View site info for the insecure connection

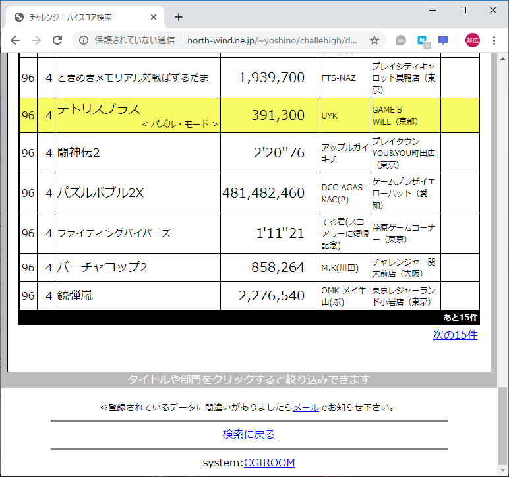(84, 40)
